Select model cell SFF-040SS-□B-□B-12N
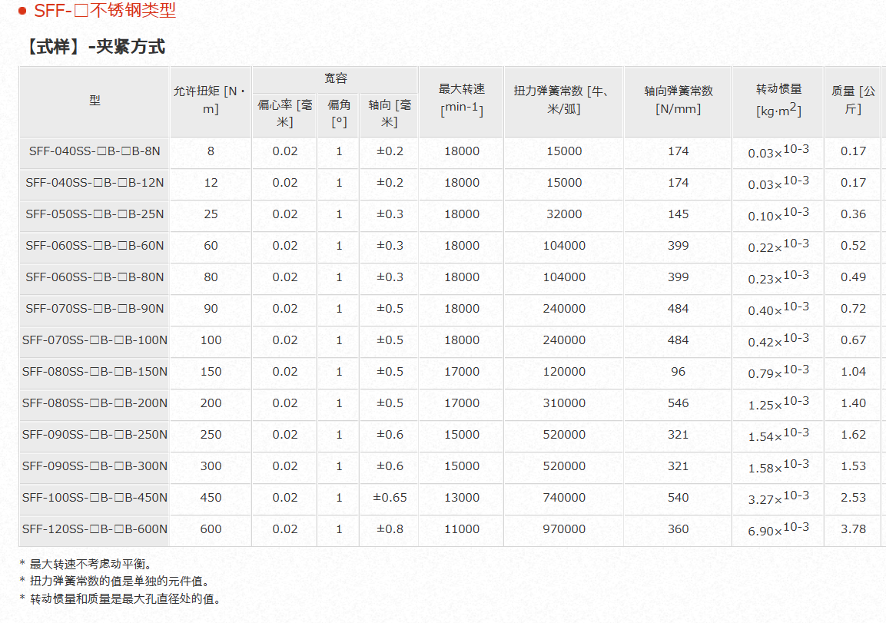The width and height of the screenshot is (886, 623). [x=95, y=183]
